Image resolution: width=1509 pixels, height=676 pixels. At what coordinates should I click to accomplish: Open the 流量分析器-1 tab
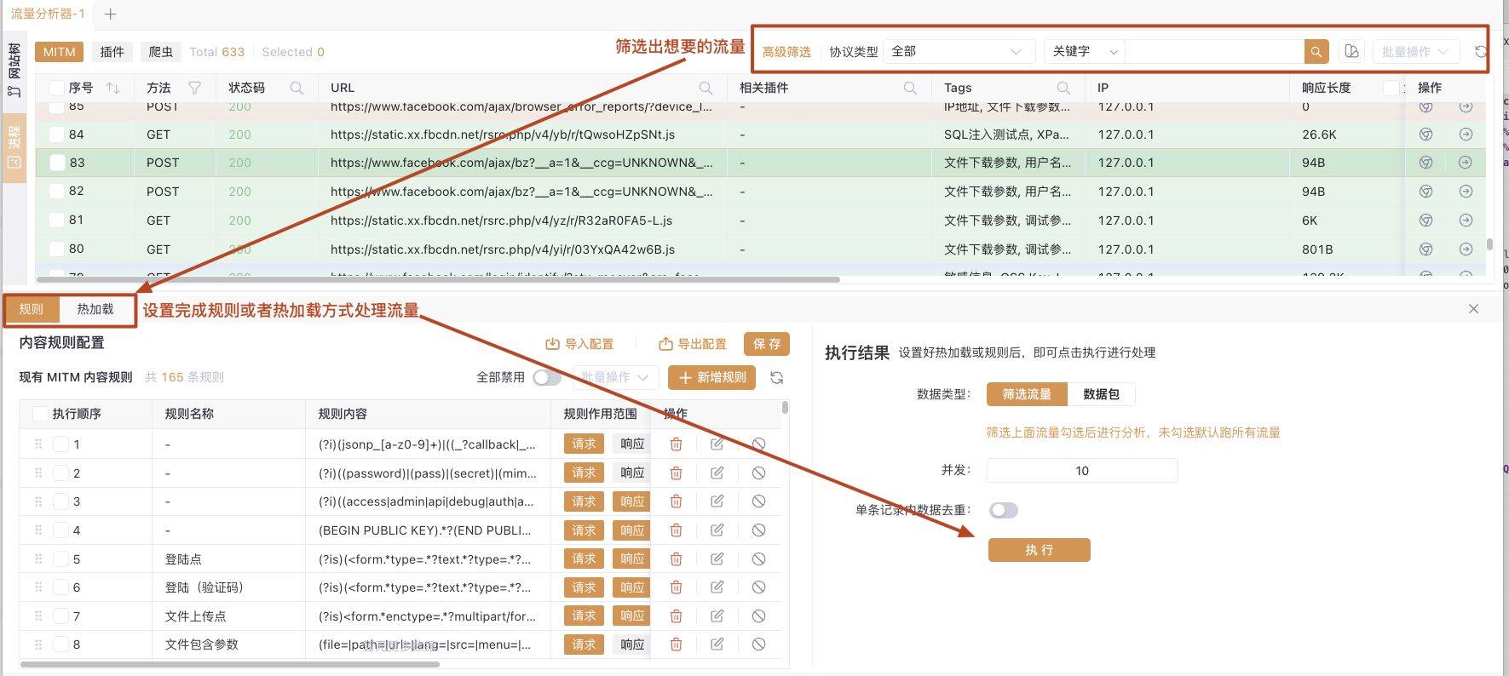pos(48,14)
